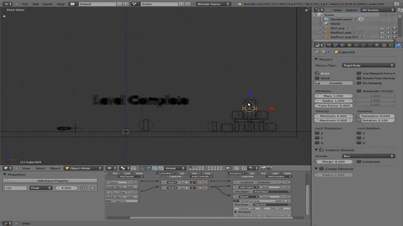Screen dimensions: 403x226
Task: Collapse the Create Obstacle panel
Action: (316, 169)
